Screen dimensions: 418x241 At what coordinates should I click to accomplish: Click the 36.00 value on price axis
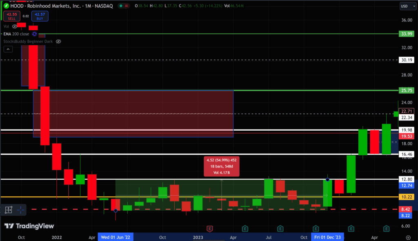pyautogui.click(x=407, y=20)
